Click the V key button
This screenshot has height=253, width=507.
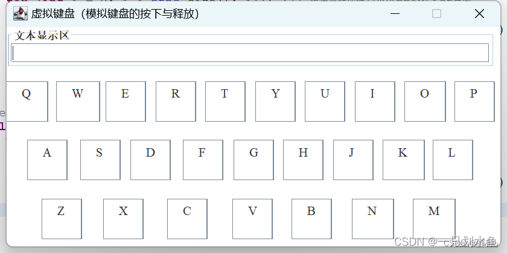pos(252,219)
